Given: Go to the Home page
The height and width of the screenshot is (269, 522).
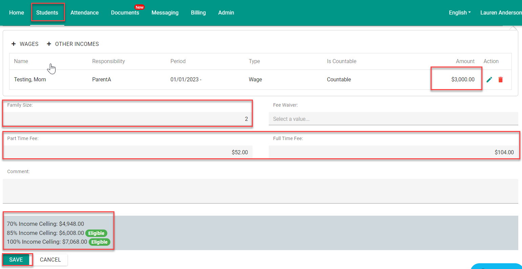Looking at the screenshot, I should (x=16, y=12).
